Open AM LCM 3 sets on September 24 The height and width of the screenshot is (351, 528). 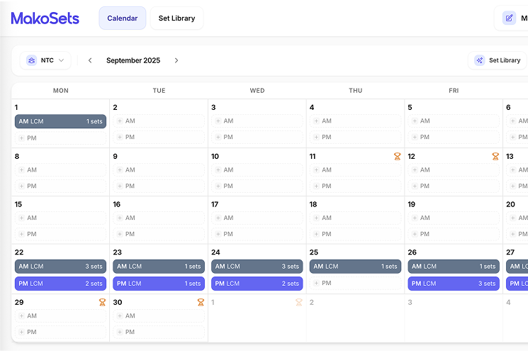[x=257, y=267]
